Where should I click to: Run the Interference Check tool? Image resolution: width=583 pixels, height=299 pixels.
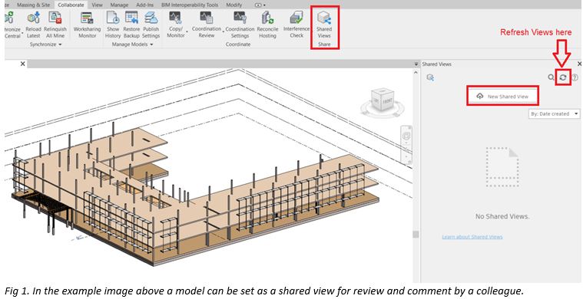[296, 25]
